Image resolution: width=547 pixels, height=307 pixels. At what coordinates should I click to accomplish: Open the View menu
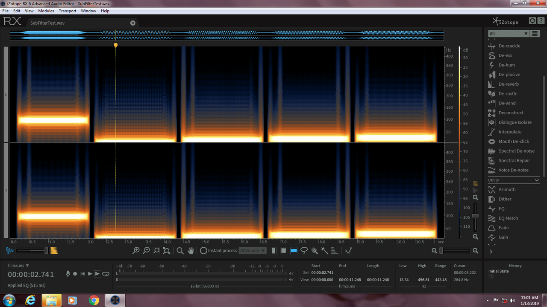(29, 11)
